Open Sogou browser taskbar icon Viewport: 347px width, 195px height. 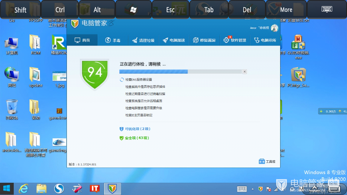point(59,188)
